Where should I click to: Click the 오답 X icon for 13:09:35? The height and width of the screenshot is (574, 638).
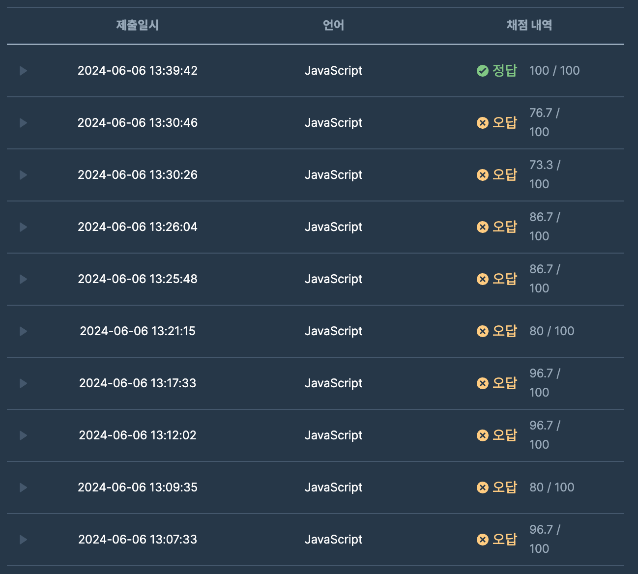[483, 488]
